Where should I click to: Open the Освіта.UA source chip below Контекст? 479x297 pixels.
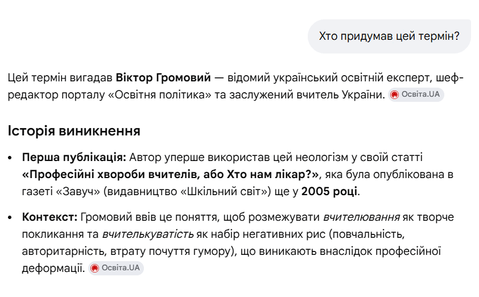[x=116, y=269]
